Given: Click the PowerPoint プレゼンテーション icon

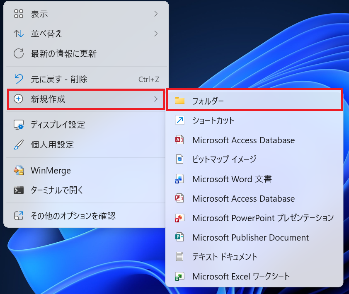Looking at the screenshot, I should click(179, 218).
